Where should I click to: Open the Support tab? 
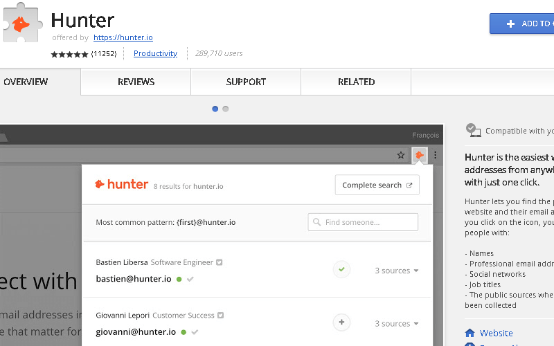click(246, 82)
